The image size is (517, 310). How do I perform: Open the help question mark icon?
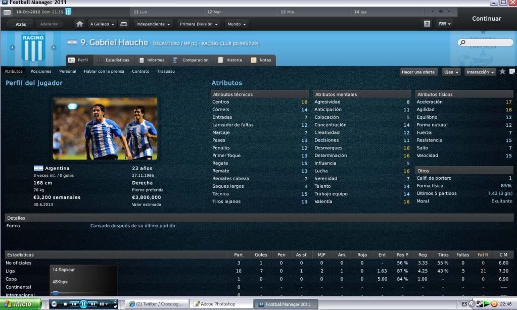[427, 24]
